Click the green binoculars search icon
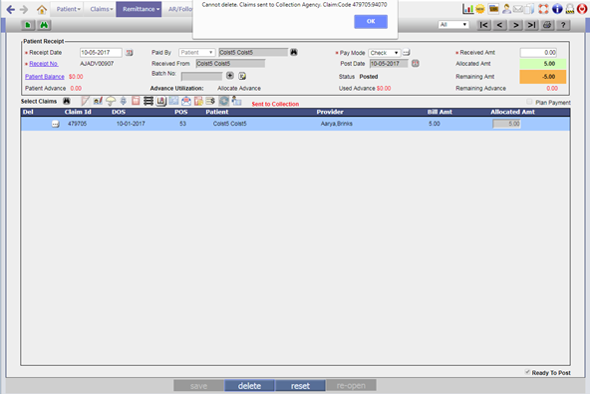Image resolution: width=590 pixels, height=394 pixels. (44, 25)
